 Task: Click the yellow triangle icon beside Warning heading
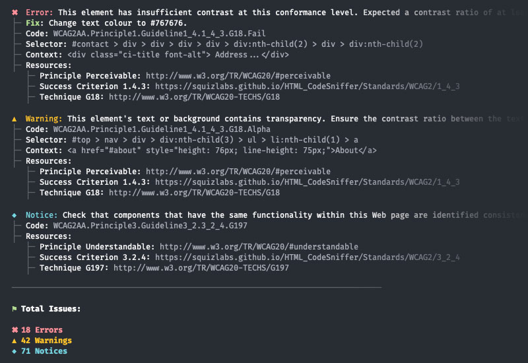click(x=15, y=119)
